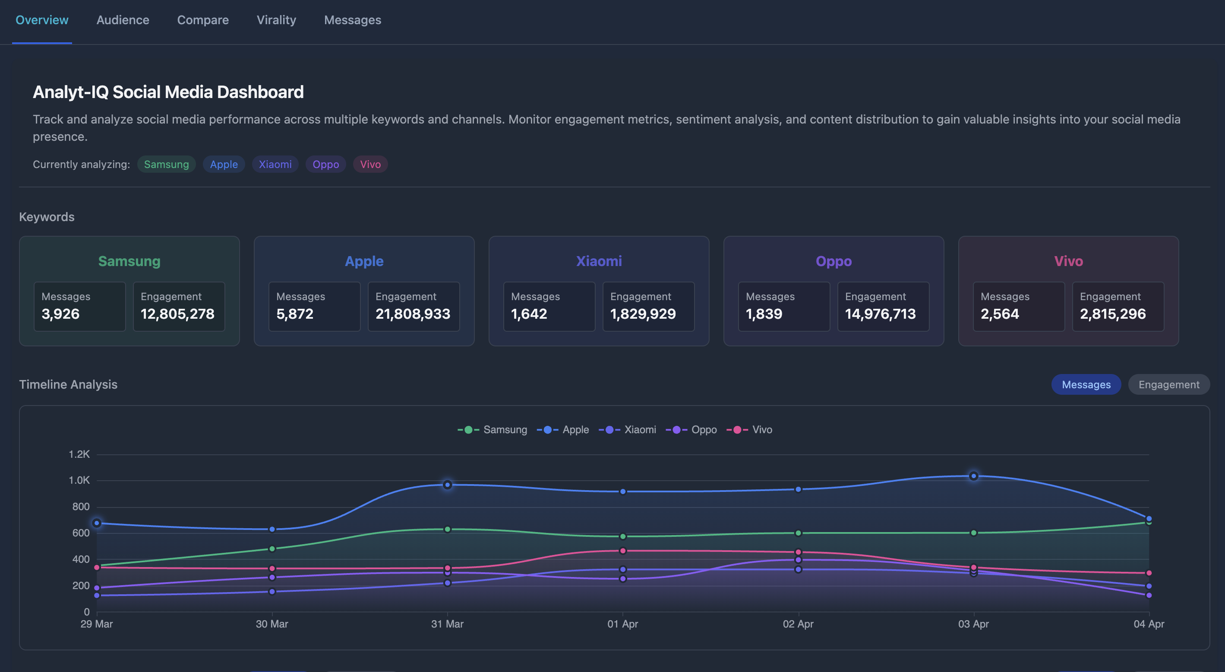
Task: Click the 1.2K y-axis label
Action: pos(79,454)
